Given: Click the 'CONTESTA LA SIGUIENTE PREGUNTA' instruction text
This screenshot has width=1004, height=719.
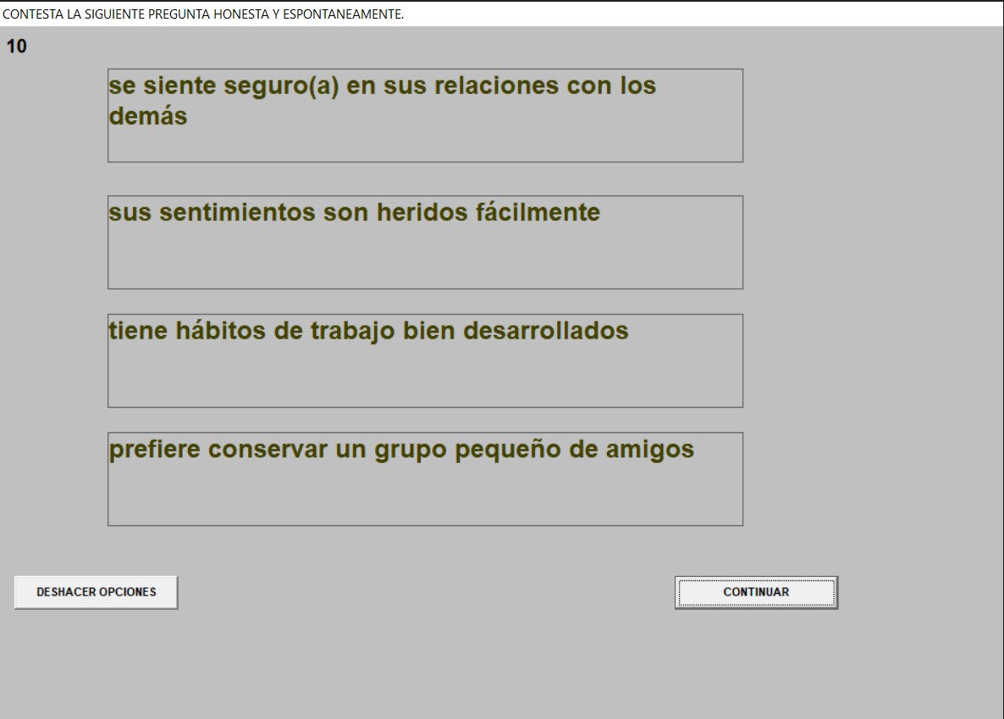Looking at the screenshot, I should (203, 14).
